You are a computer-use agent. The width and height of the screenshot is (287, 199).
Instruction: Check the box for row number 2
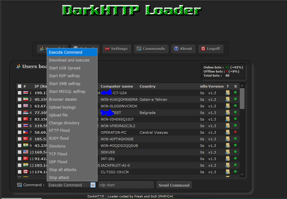coord(20,99)
